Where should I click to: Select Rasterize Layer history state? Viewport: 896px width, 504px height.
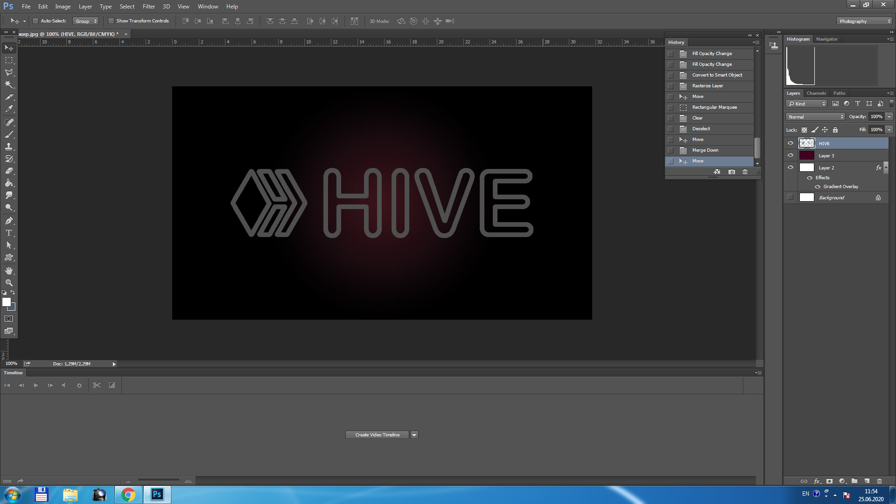[x=709, y=86]
